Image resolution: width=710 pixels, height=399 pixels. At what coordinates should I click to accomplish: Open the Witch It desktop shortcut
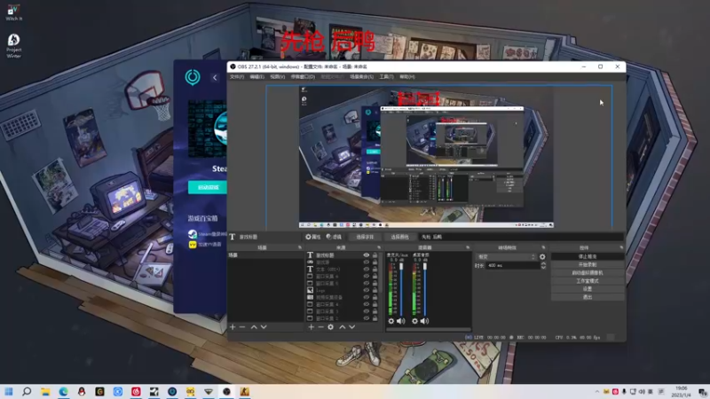coord(13,12)
